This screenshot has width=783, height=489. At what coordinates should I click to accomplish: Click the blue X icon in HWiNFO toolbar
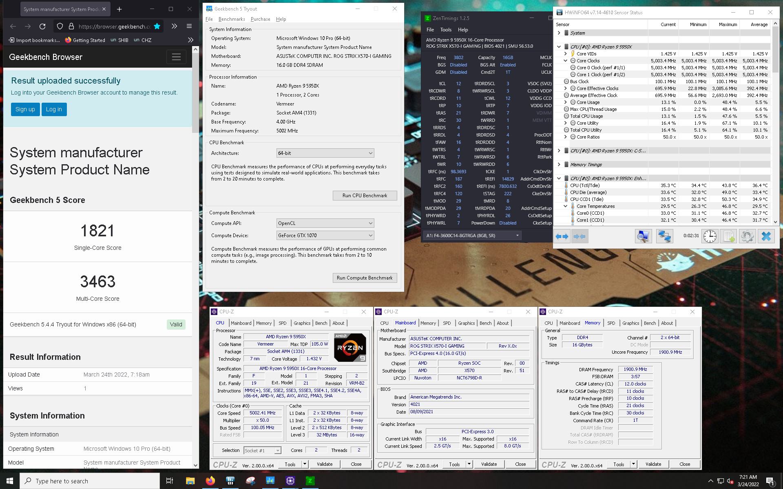(766, 236)
